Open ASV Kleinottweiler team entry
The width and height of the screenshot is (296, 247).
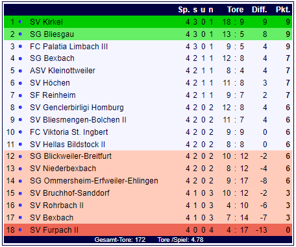62,71
